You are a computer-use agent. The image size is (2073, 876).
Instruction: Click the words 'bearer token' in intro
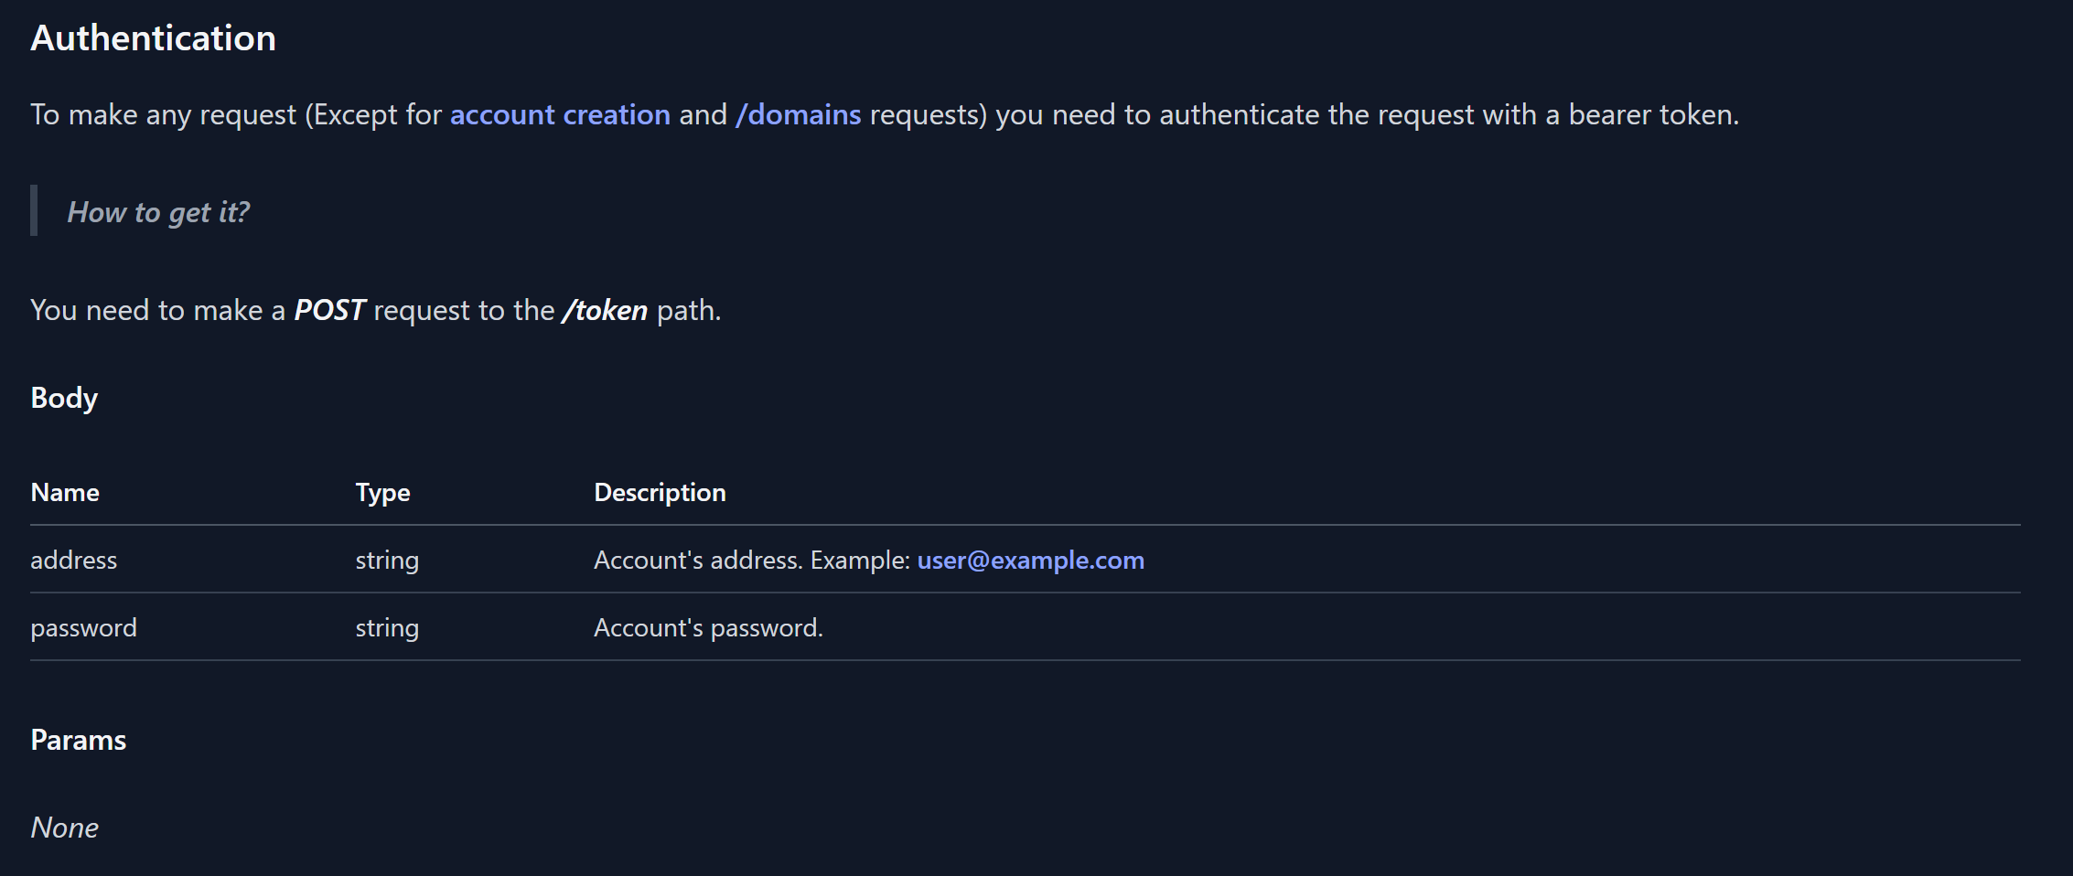pyautogui.click(x=1651, y=114)
